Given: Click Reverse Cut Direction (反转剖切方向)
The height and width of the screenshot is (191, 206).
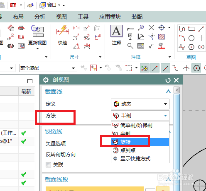Looking at the screenshot, I should point(61,155).
